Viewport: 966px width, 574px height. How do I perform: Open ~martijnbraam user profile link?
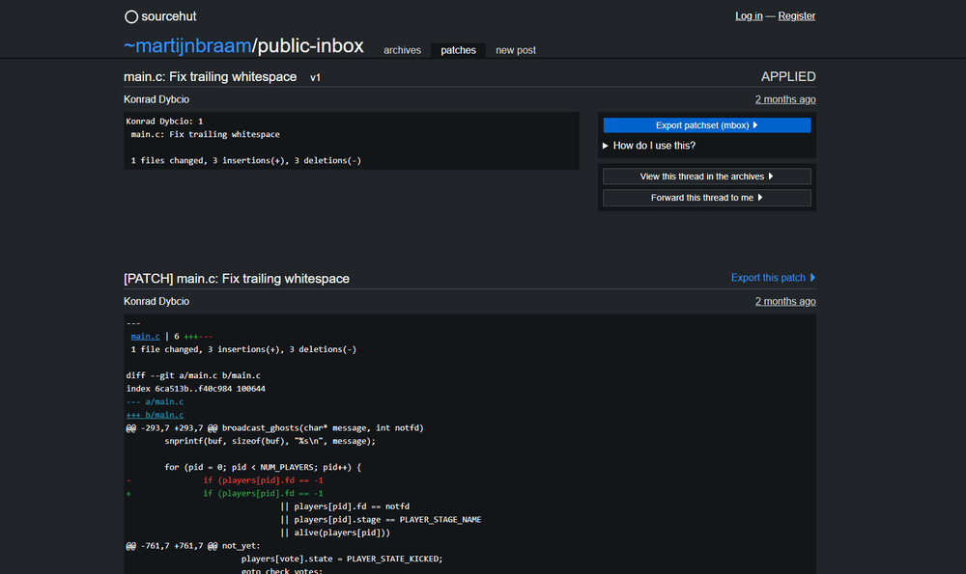(187, 45)
